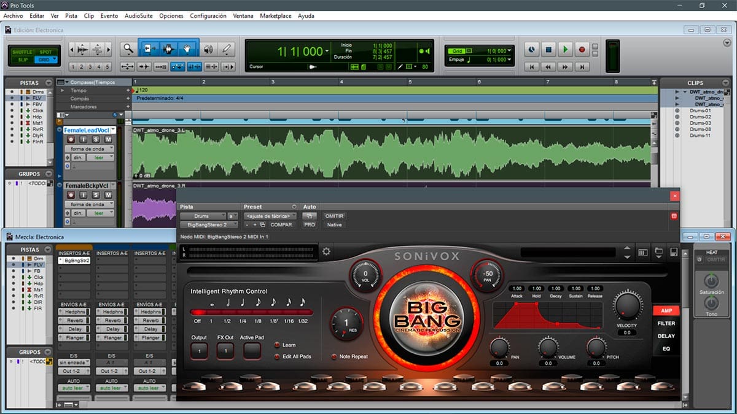Open the Pista menu
The width and height of the screenshot is (737, 414).
tap(71, 16)
